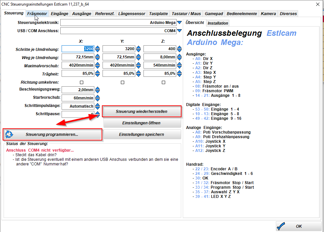Click the spinner arrows for X Maximalvorschub
This screenshot has height=232, width=324.
click(98, 65)
